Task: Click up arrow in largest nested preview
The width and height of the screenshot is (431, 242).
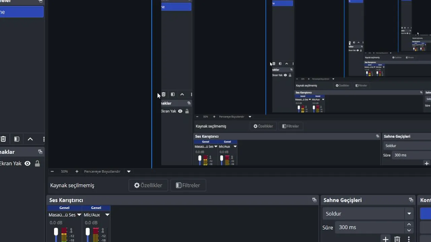Action: click(182, 94)
